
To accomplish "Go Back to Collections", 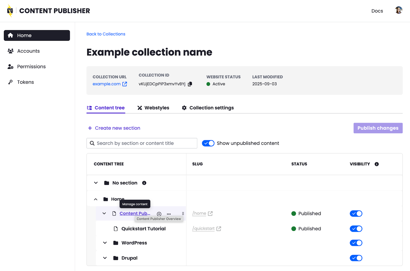I will point(106,34).
